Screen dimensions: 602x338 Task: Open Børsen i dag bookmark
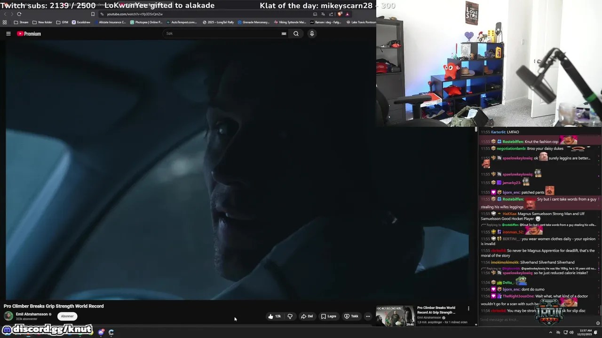point(325,22)
